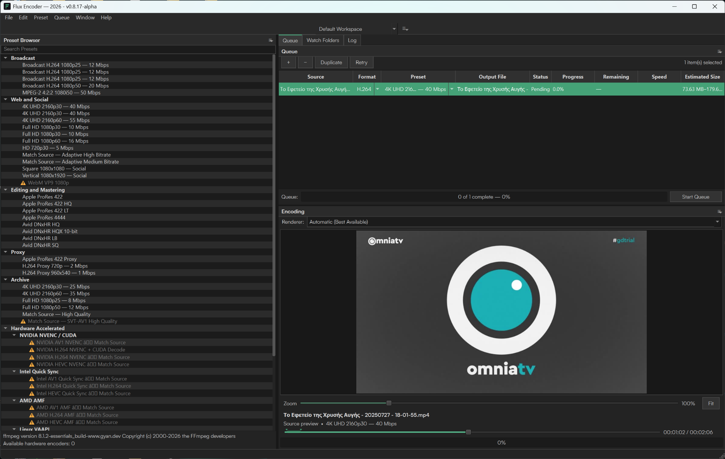Select the 4K UHD 2160p60 — 55 Mbps preset

tap(56, 120)
